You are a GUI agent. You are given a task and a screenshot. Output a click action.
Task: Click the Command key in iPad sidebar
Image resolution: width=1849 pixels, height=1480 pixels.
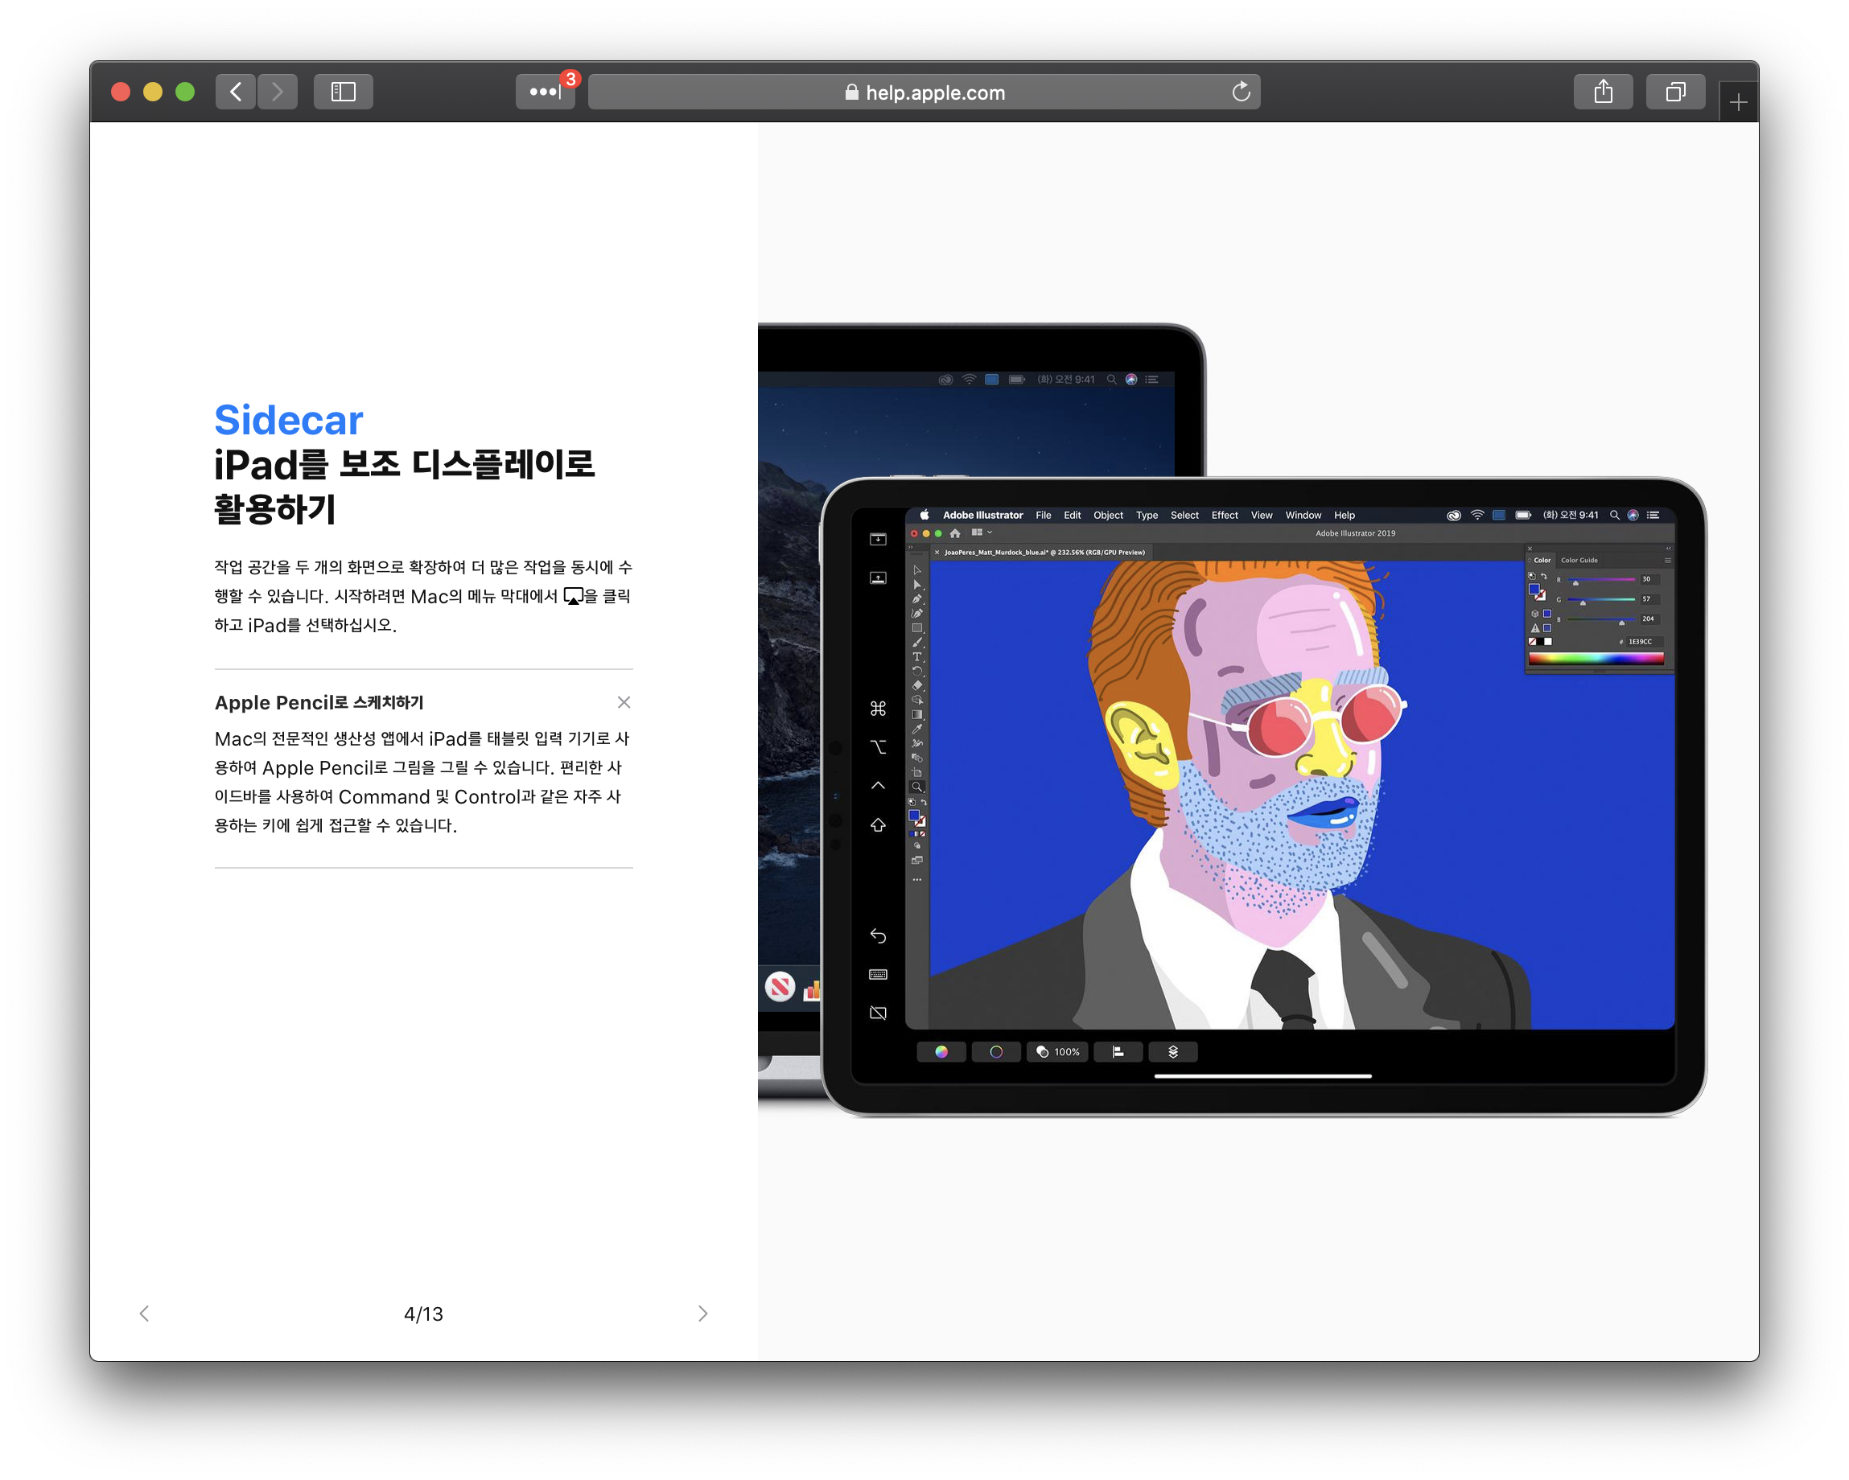(877, 709)
